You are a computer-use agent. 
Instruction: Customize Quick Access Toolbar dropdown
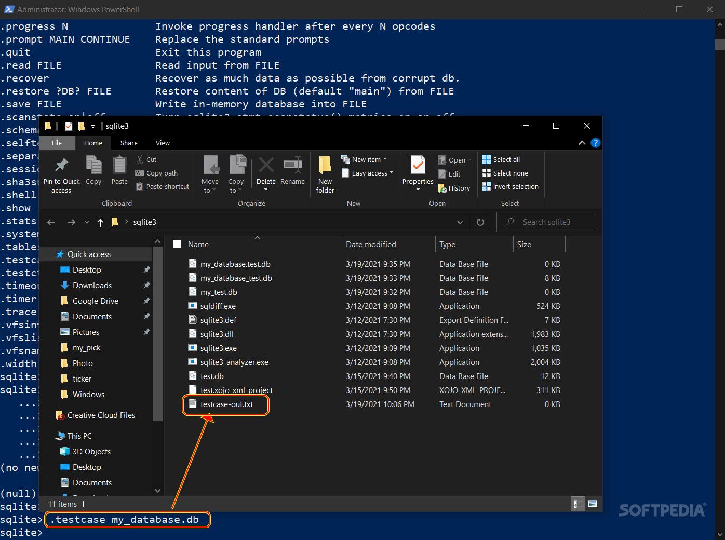coord(93,126)
